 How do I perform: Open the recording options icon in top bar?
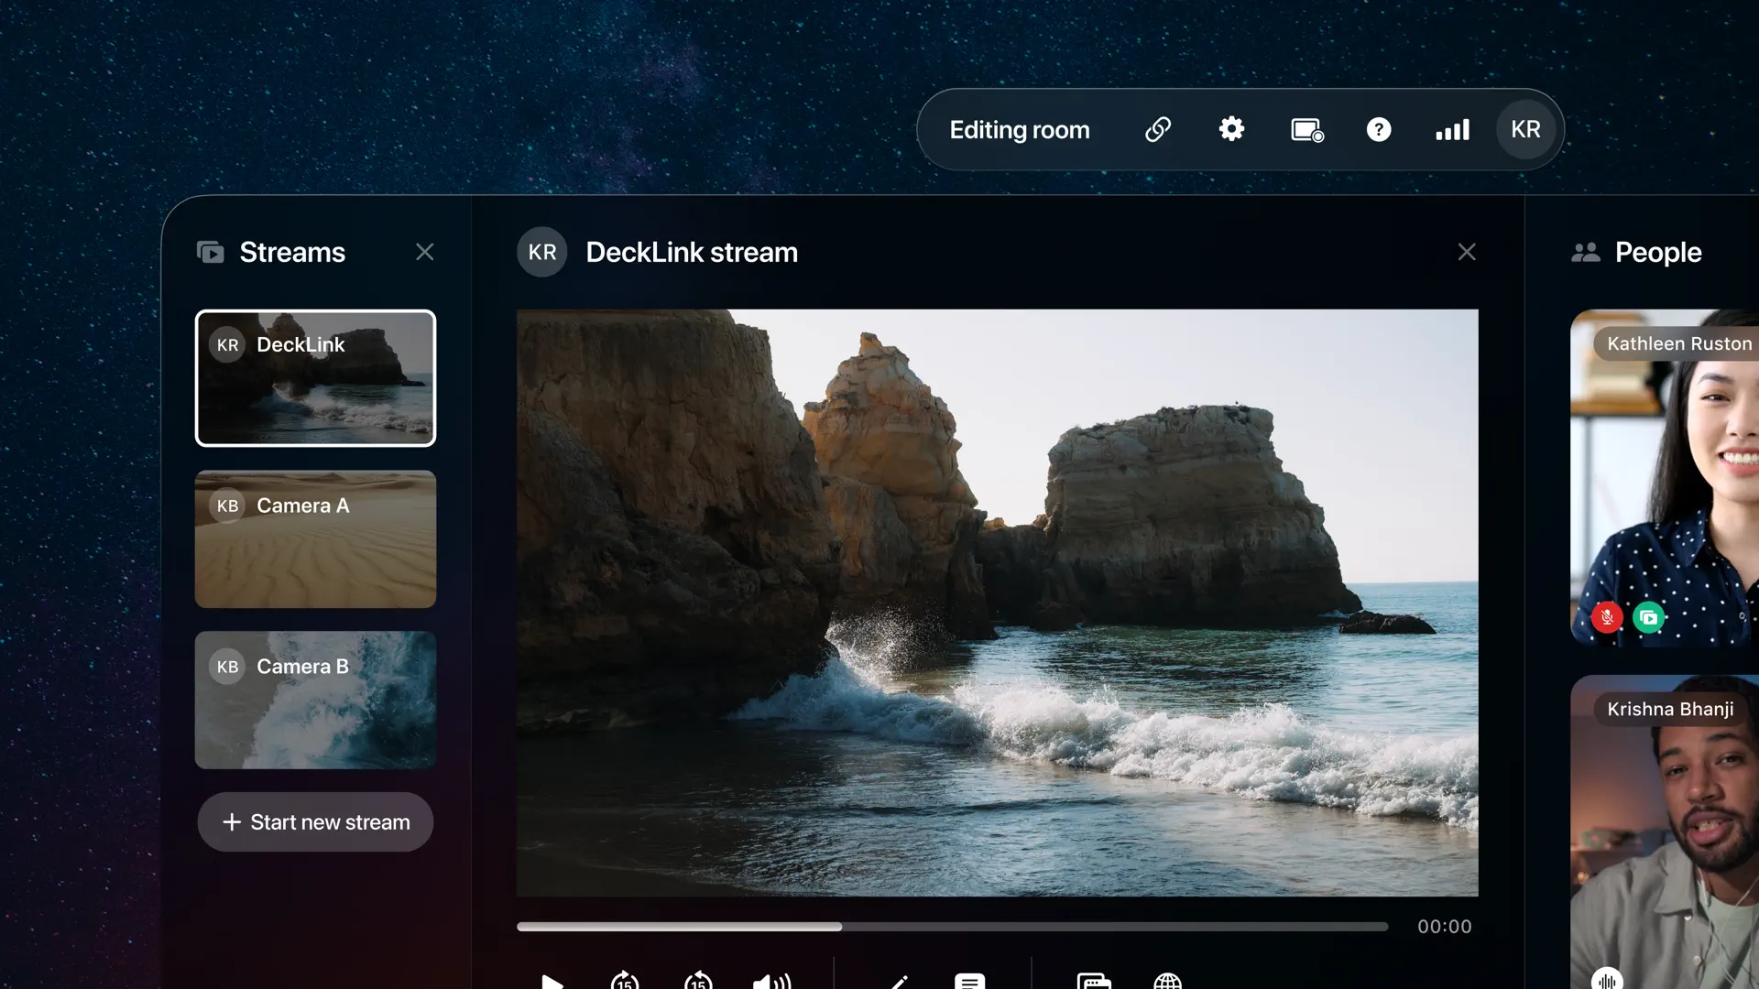tap(1306, 129)
